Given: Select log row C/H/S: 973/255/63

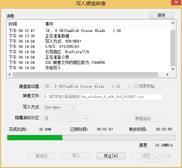Looking at the screenshot, I should pyautogui.click(x=89, y=46).
